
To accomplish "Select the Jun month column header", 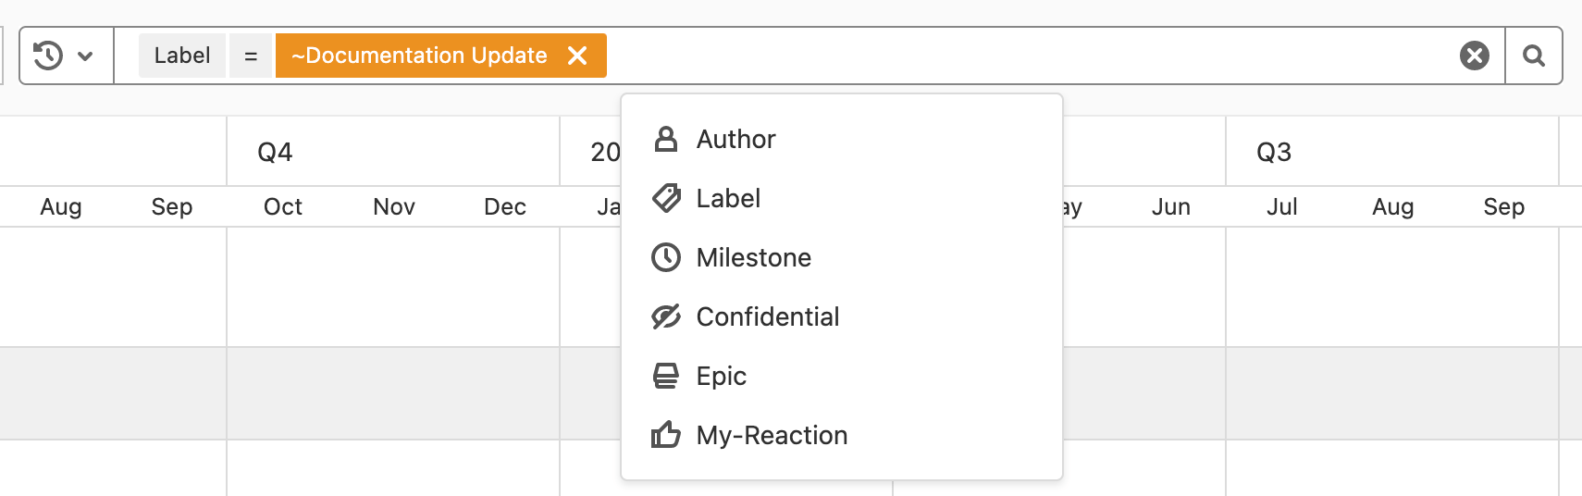I will pyautogui.click(x=1170, y=206).
